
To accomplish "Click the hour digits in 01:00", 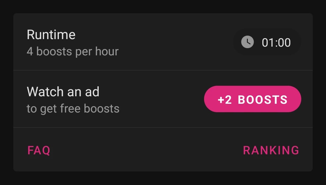I will (267, 43).
